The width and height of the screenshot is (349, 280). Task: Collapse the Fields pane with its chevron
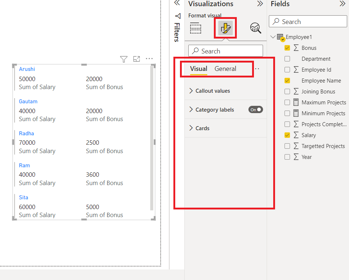(x=342, y=4)
